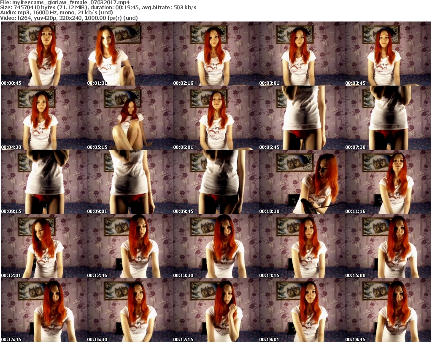Click the 'File:' name line in header
The image size is (432, 342).
(65, 3)
